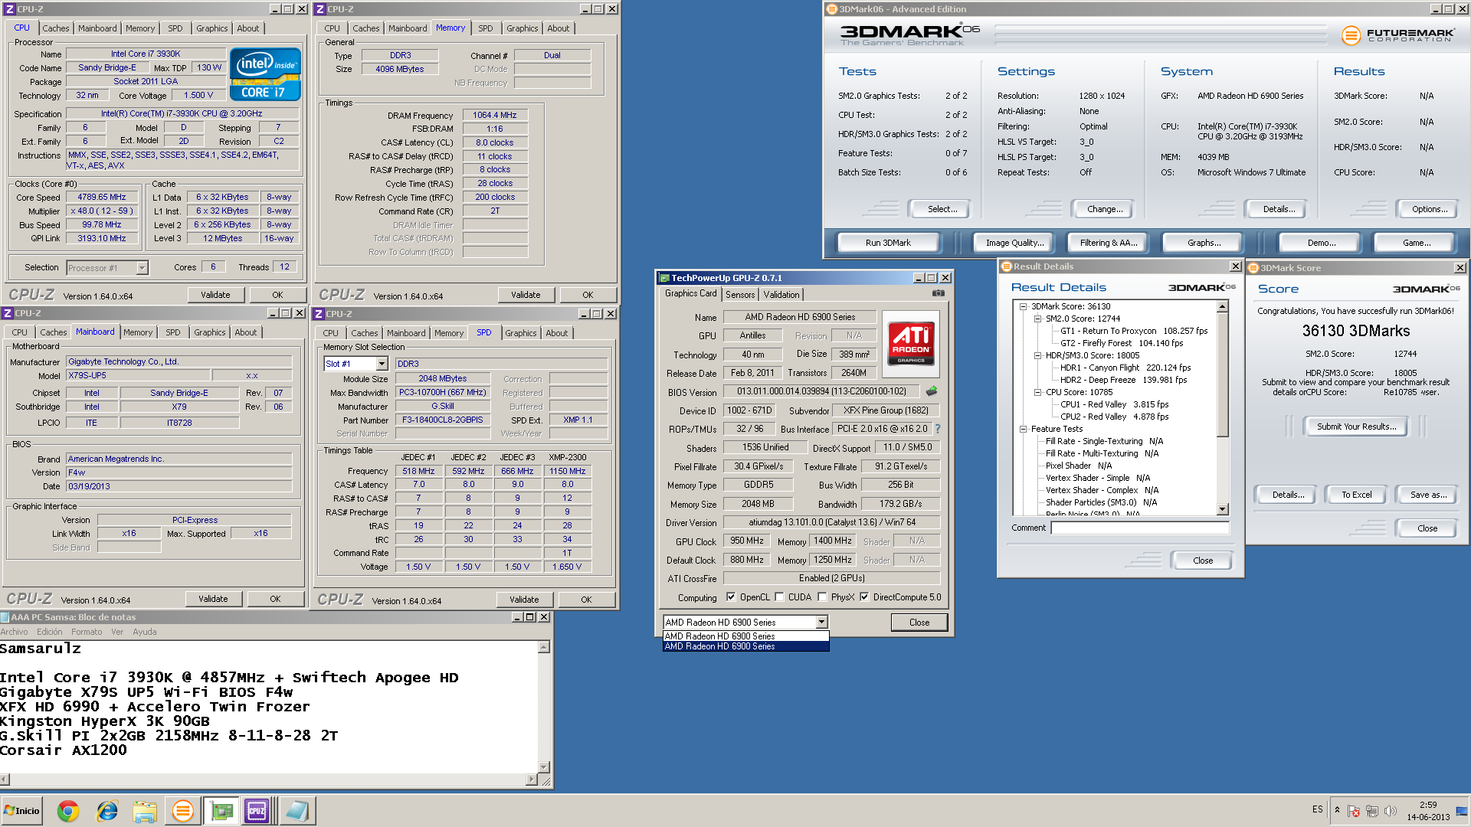Open Windows Explorer folder on taskbar
The height and width of the screenshot is (827, 1471).
145,811
